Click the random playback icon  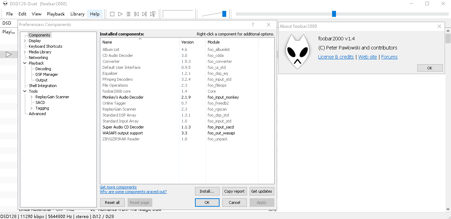click(x=153, y=14)
